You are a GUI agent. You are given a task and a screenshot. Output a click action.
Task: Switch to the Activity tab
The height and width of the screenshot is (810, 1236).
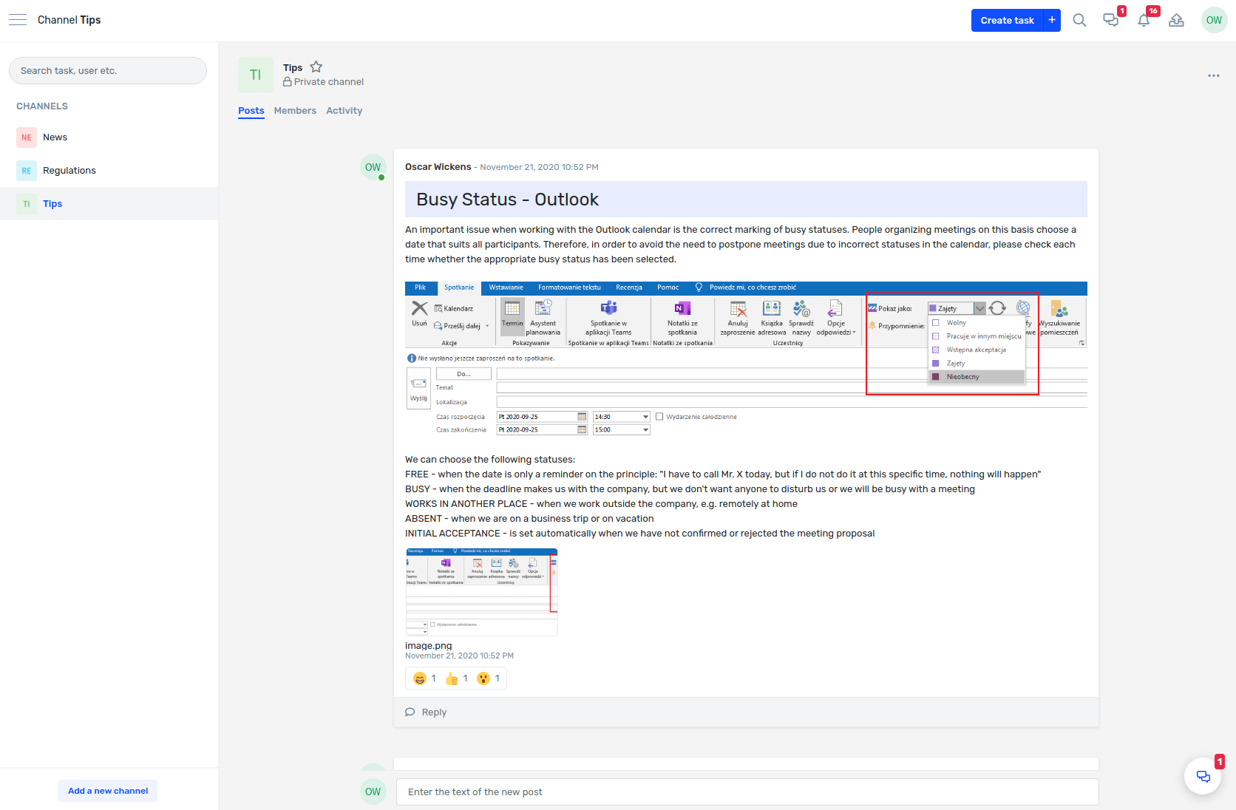click(344, 111)
